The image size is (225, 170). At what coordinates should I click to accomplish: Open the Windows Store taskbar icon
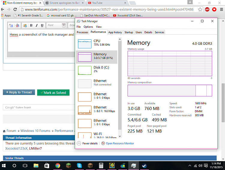click(x=46, y=166)
